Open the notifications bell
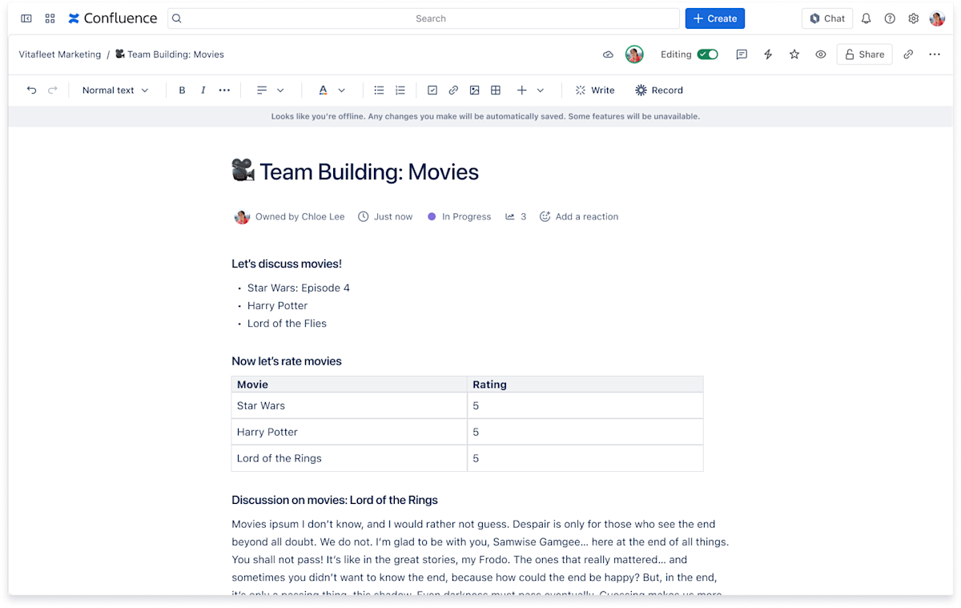Screen dimensions: 961x608 pyautogui.click(x=866, y=18)
